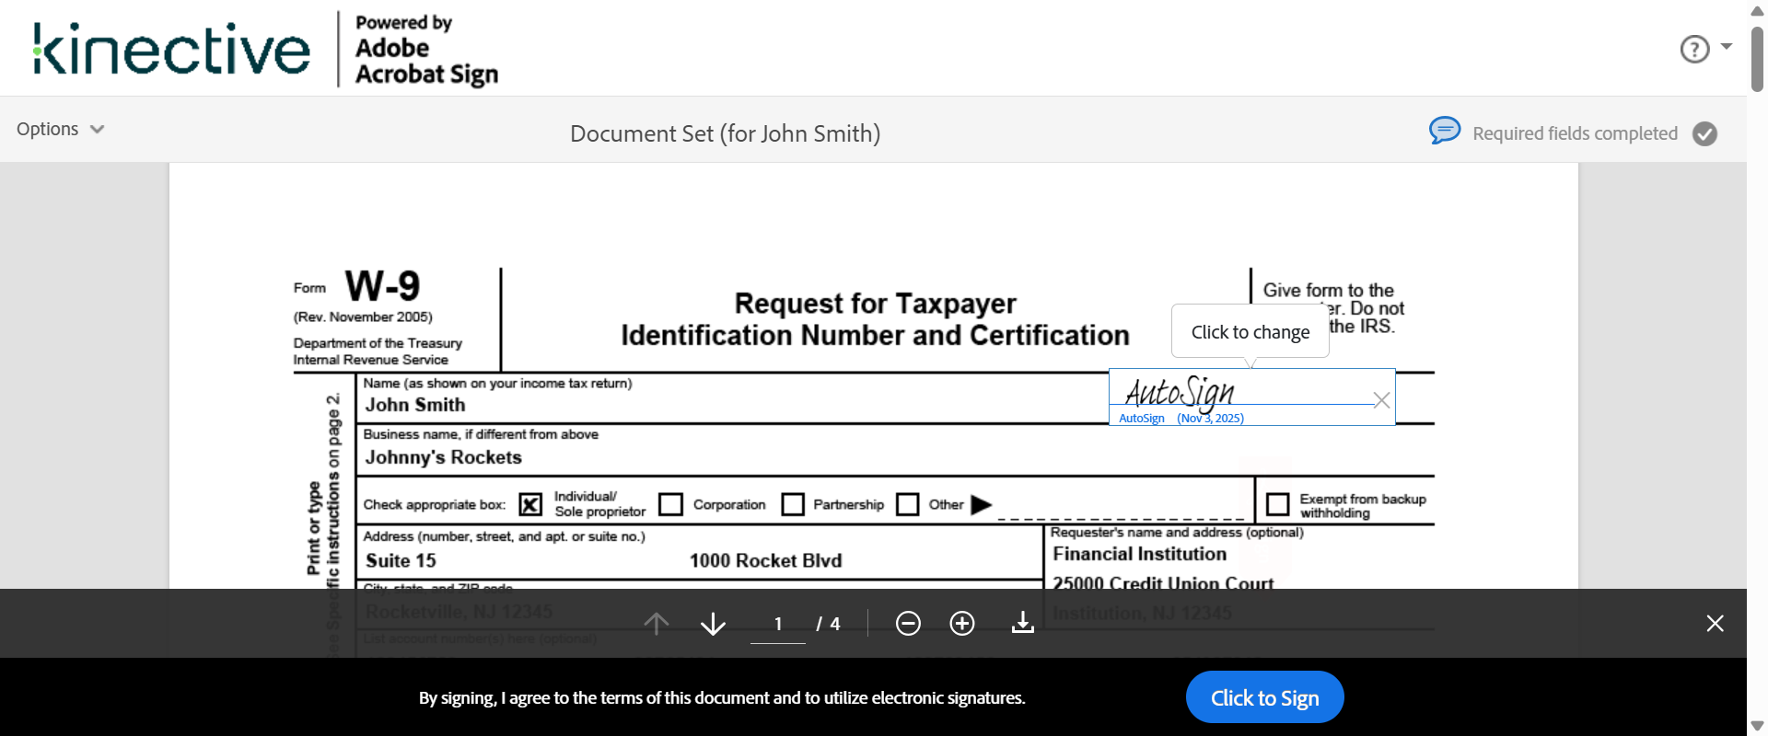Check the Partnership checkbox
Screen dimensions: 1768x736
tap(793, 504)
